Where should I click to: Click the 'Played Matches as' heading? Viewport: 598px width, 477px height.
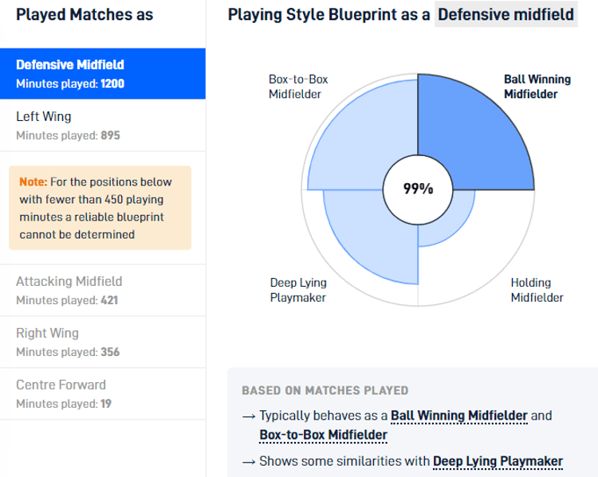(x=85, y=15)
